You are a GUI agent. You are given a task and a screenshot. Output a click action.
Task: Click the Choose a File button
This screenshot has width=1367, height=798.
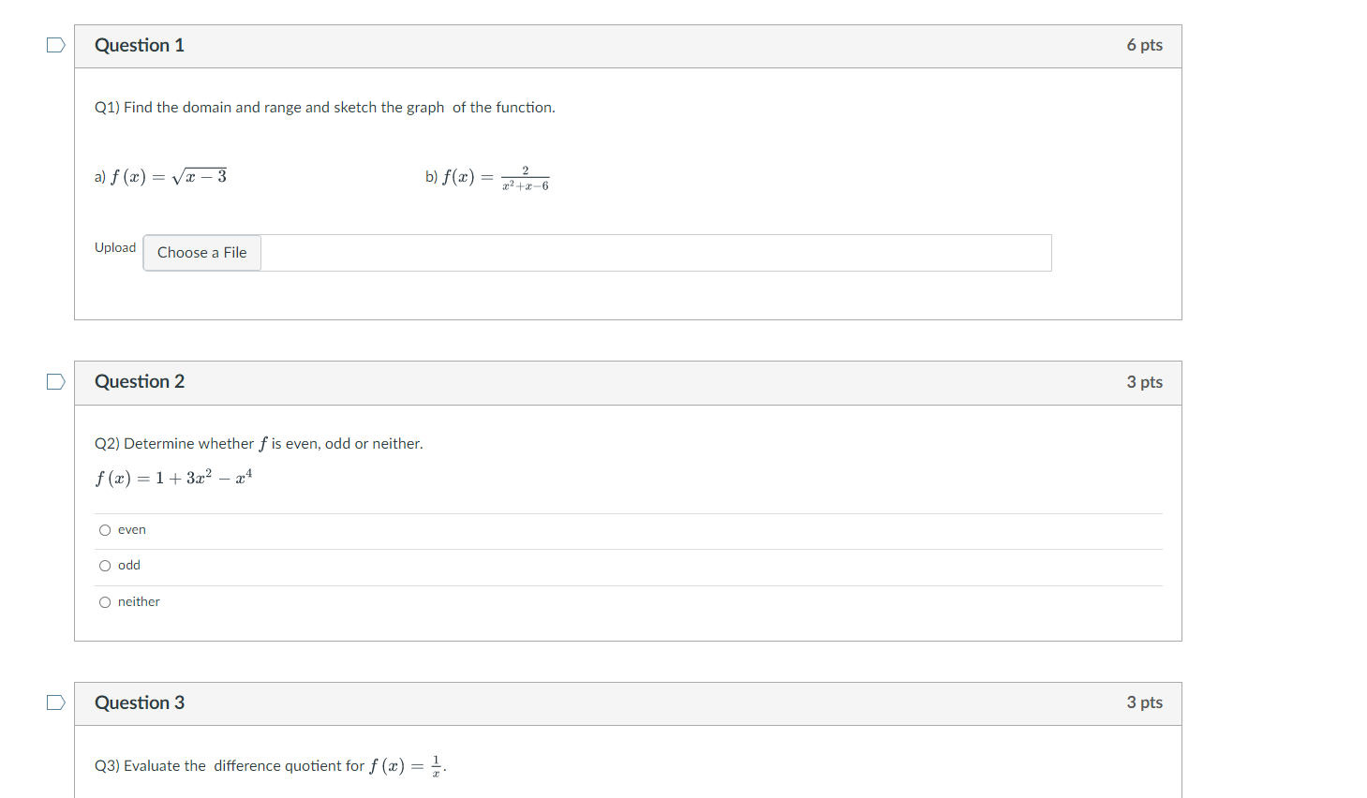201,252
